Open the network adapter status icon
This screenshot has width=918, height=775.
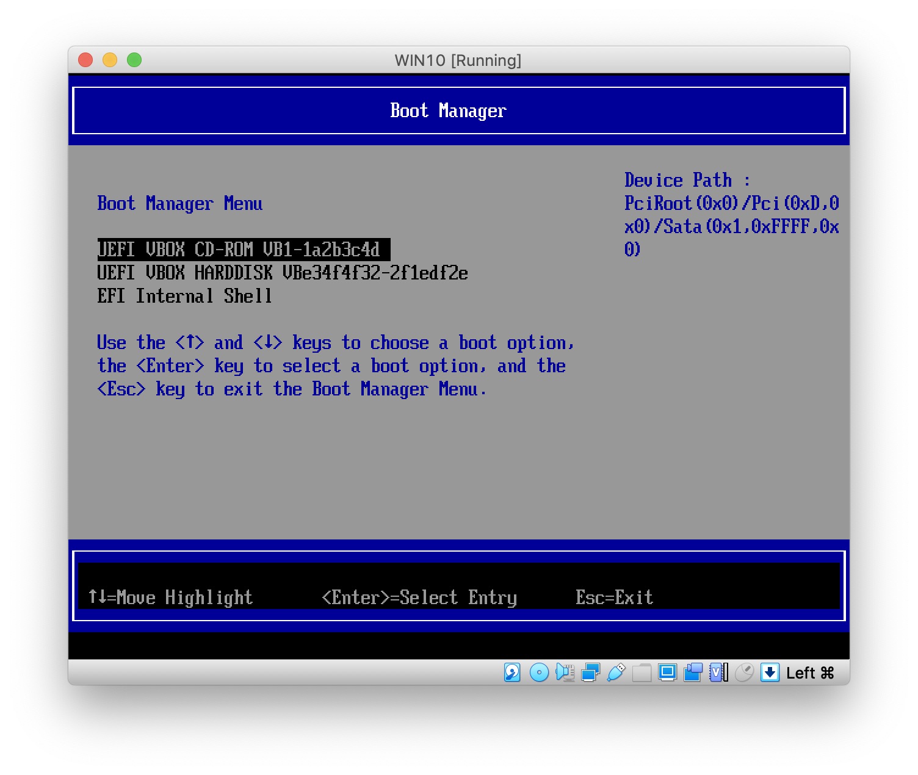pos(590,672)
